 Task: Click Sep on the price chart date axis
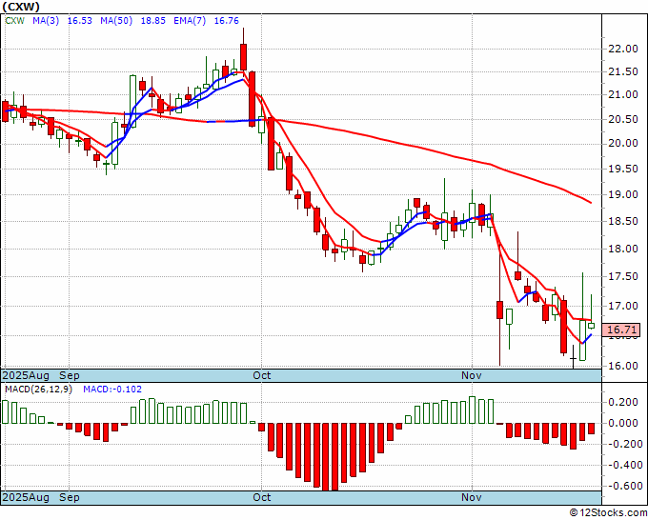[x=70, y=375]
